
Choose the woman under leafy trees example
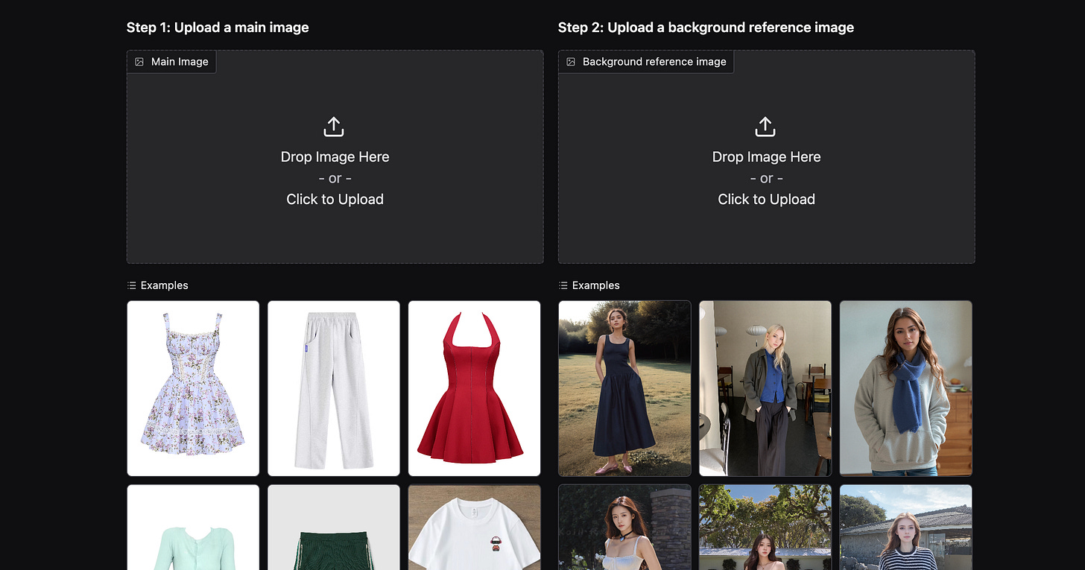tap(765, 528)
